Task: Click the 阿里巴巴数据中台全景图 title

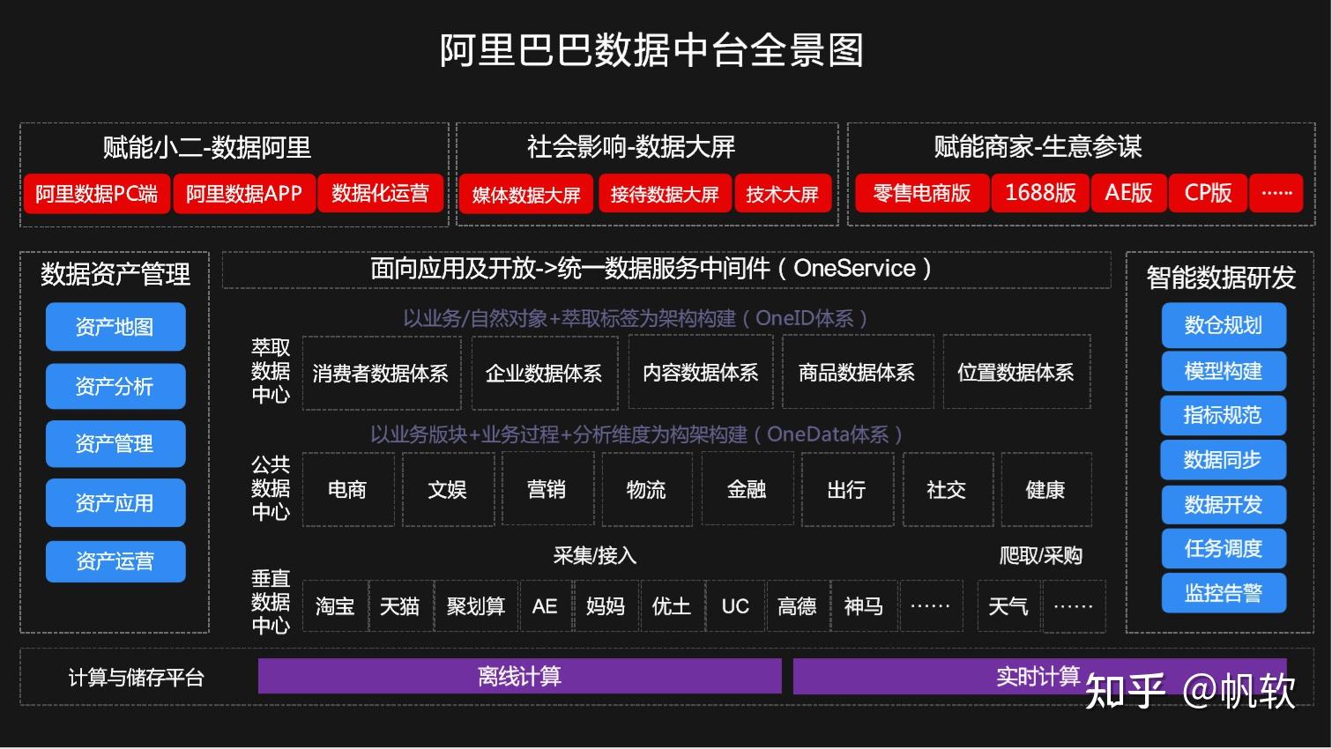Action: [x=652, y=50]
